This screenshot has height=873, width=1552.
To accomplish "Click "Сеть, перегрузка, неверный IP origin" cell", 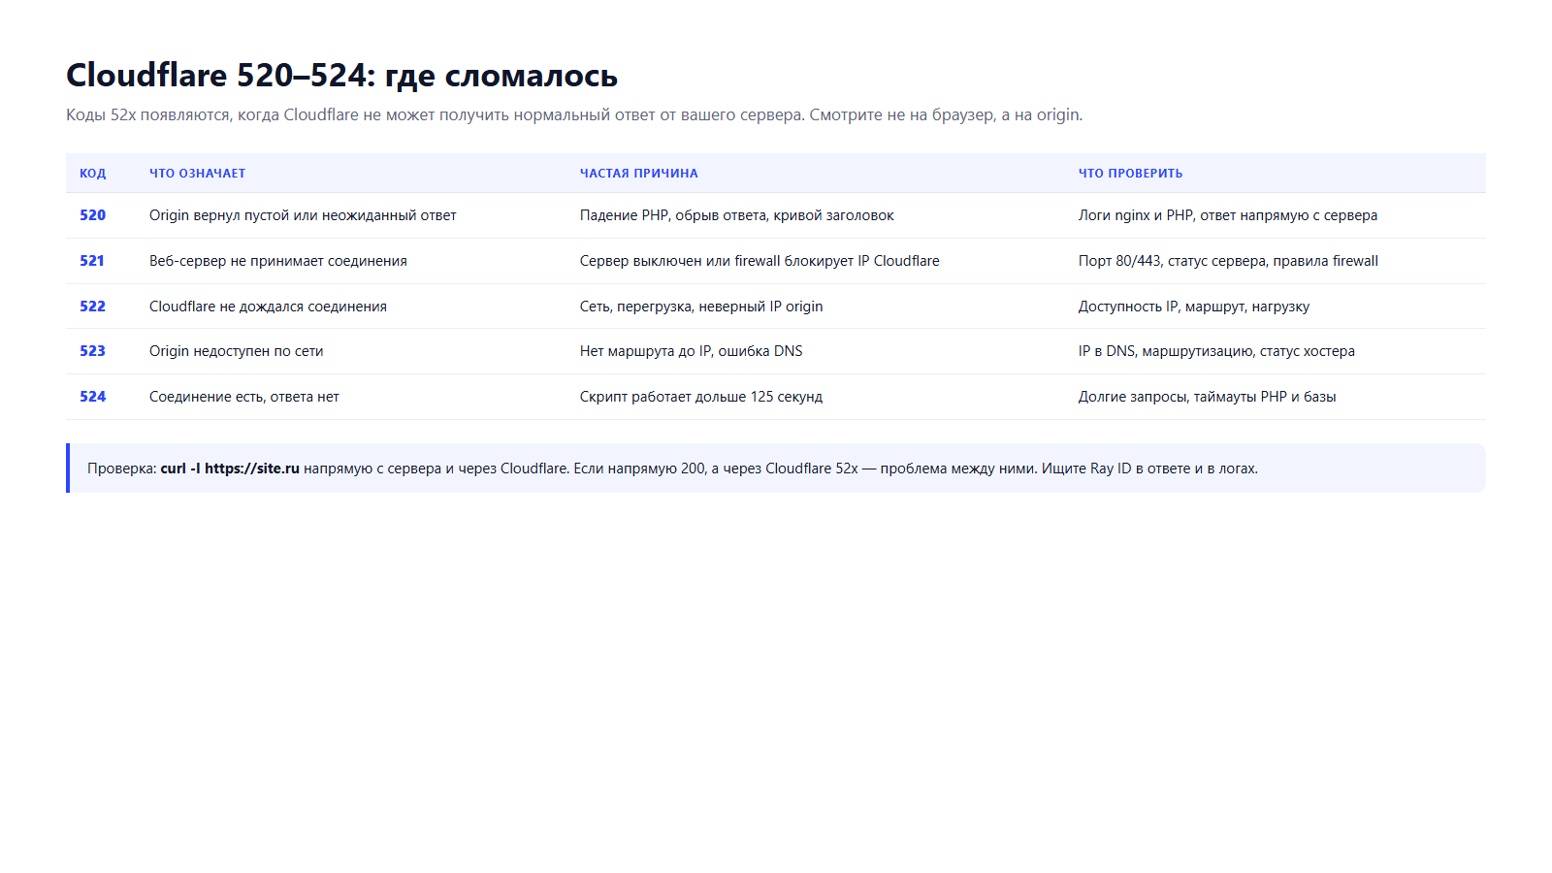I will (x=701, y=307).
